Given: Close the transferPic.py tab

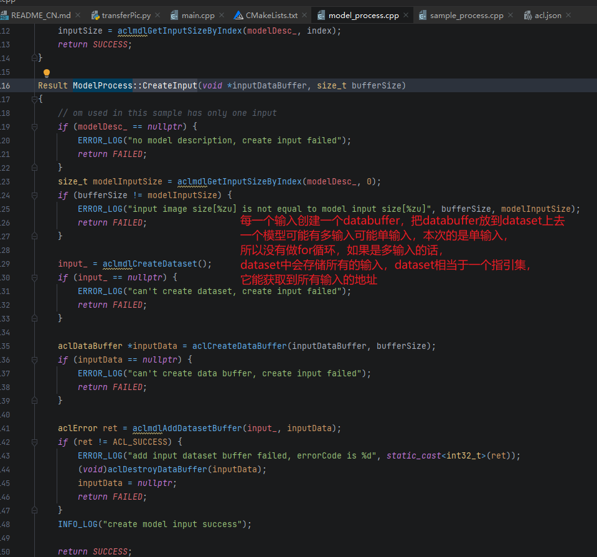Looking at the screenshot, I should pos(157,15).
